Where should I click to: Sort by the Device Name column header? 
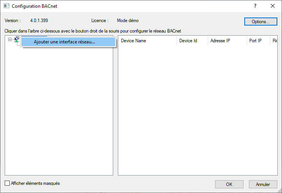point(147,41)
